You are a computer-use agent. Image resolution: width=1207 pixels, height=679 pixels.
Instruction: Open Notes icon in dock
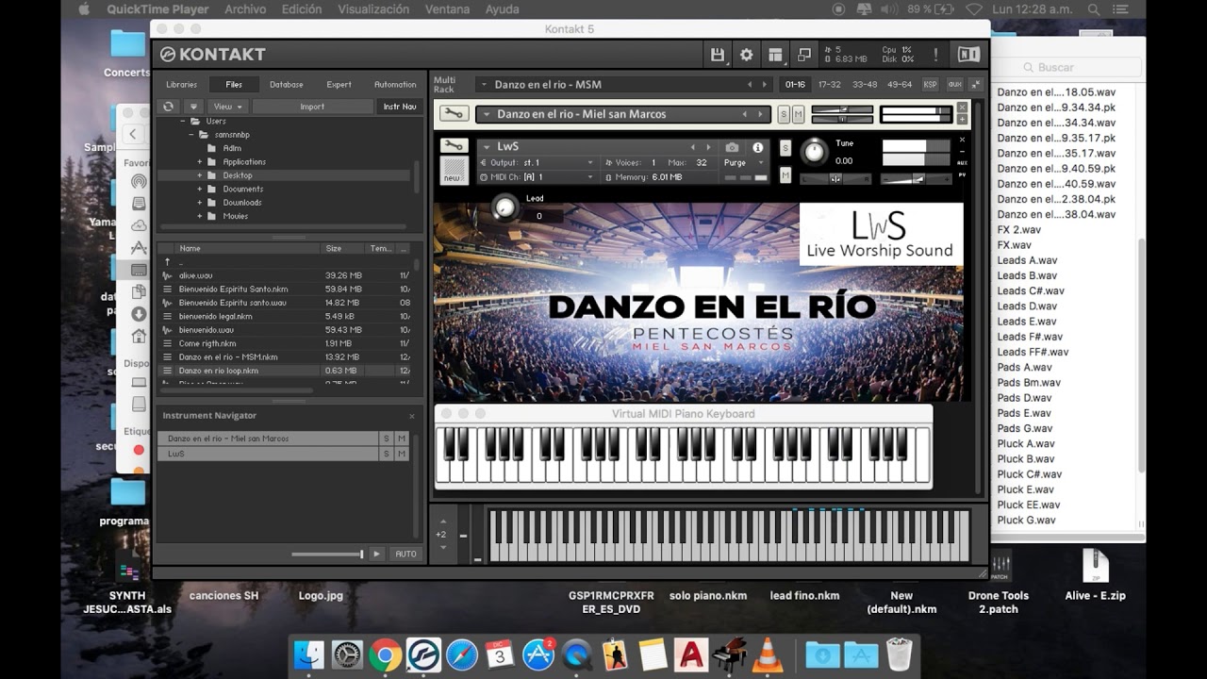pyautogui.click(x=653, y=654)
